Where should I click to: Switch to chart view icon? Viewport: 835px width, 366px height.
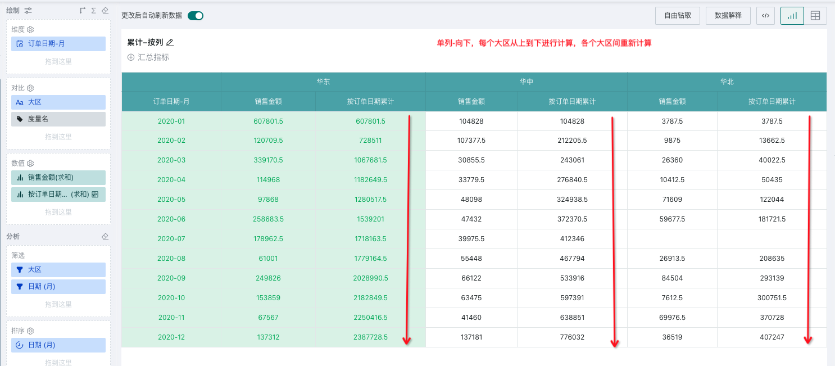(x=792, y=16)
